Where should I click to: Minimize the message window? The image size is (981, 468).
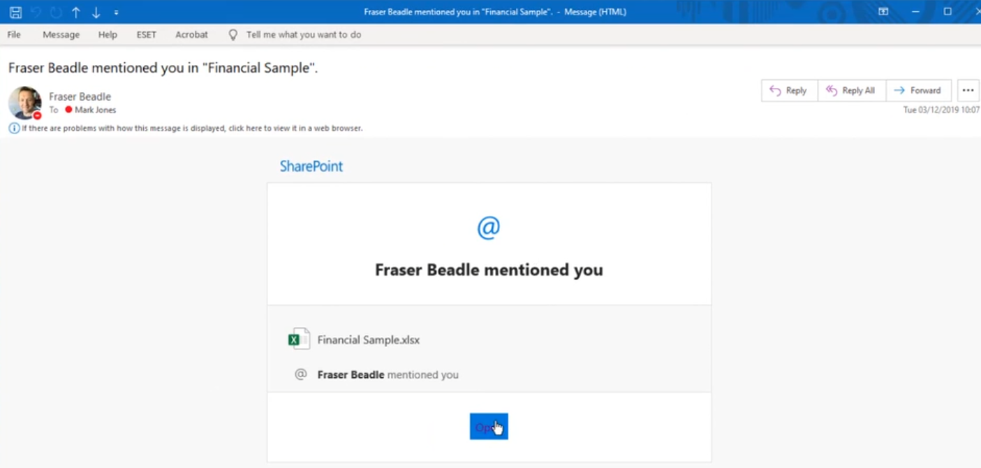pyautogui.click(x=915, y=12)
